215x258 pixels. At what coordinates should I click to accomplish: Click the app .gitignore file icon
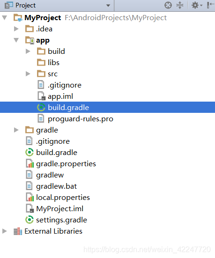41,85
